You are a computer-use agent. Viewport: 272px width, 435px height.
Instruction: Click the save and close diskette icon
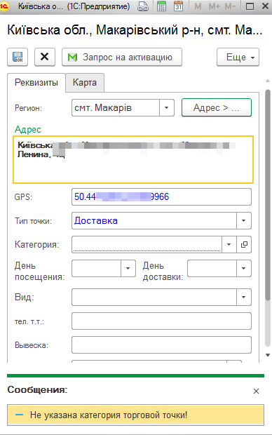[x=18, y=57]
